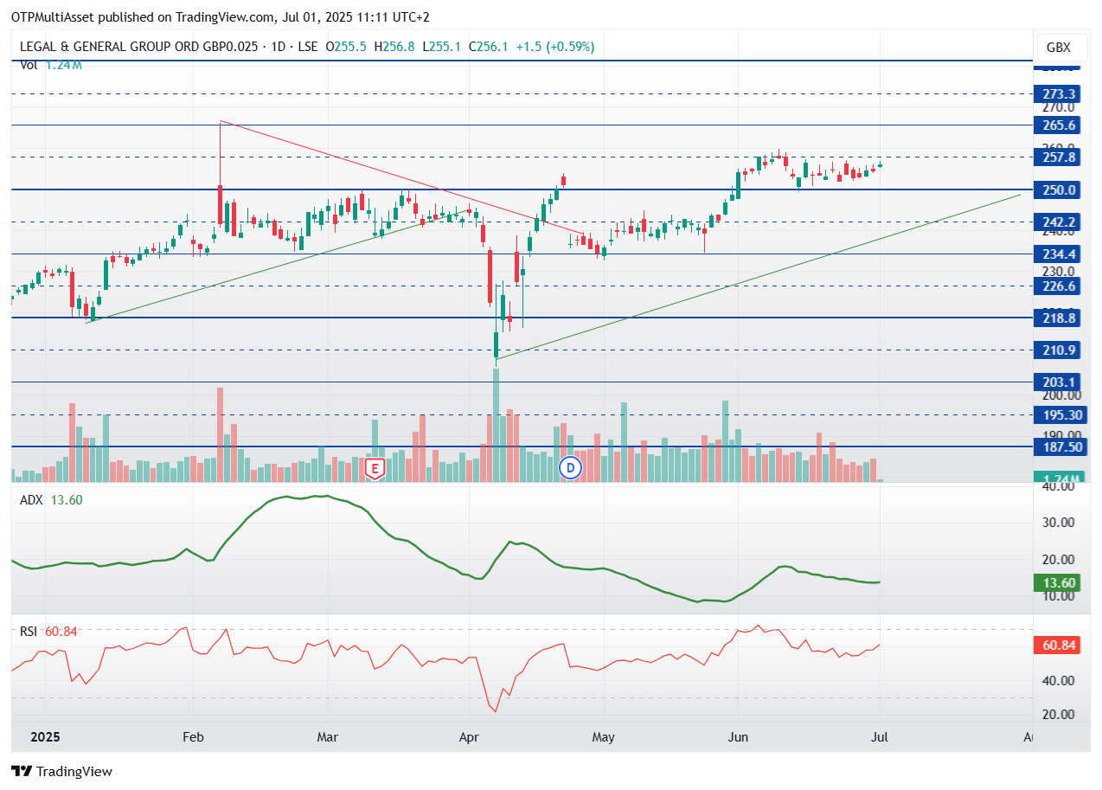Click the earnings 'E' marker icon
Screen dimensions: 1102x790
pos(375,468)
